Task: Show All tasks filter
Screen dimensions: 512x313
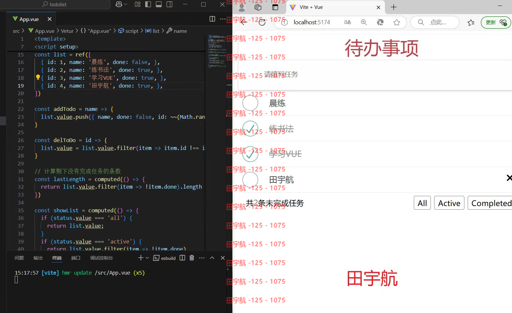Action: (422, 203)
